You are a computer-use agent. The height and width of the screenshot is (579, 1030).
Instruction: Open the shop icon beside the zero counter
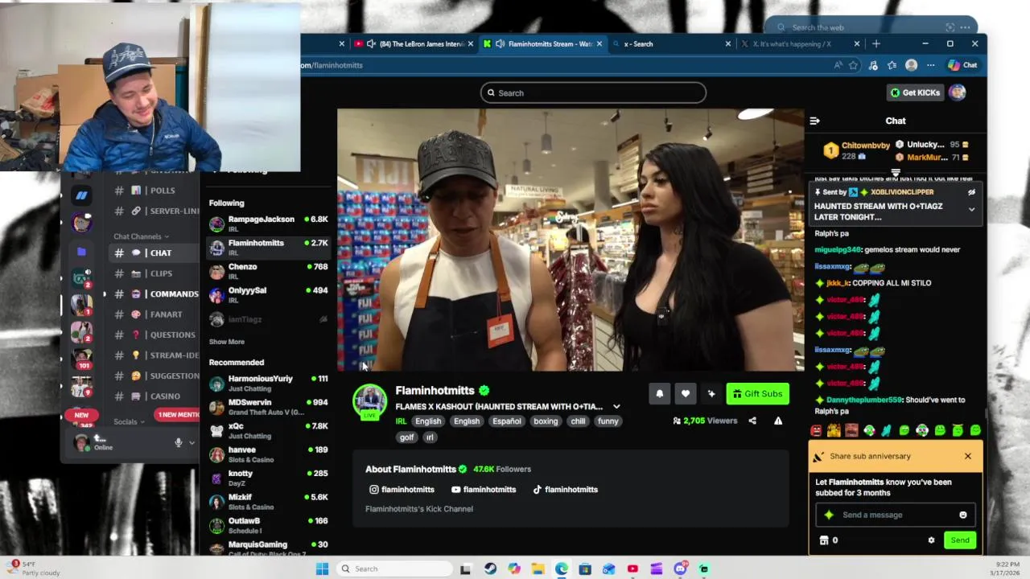click(x=823, y=540)
